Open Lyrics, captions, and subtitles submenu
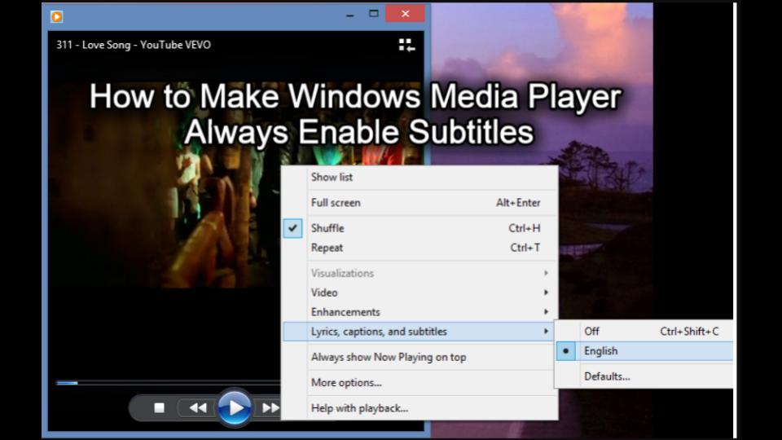This screenshot has width=782, height=440. (x=379, y=332)
